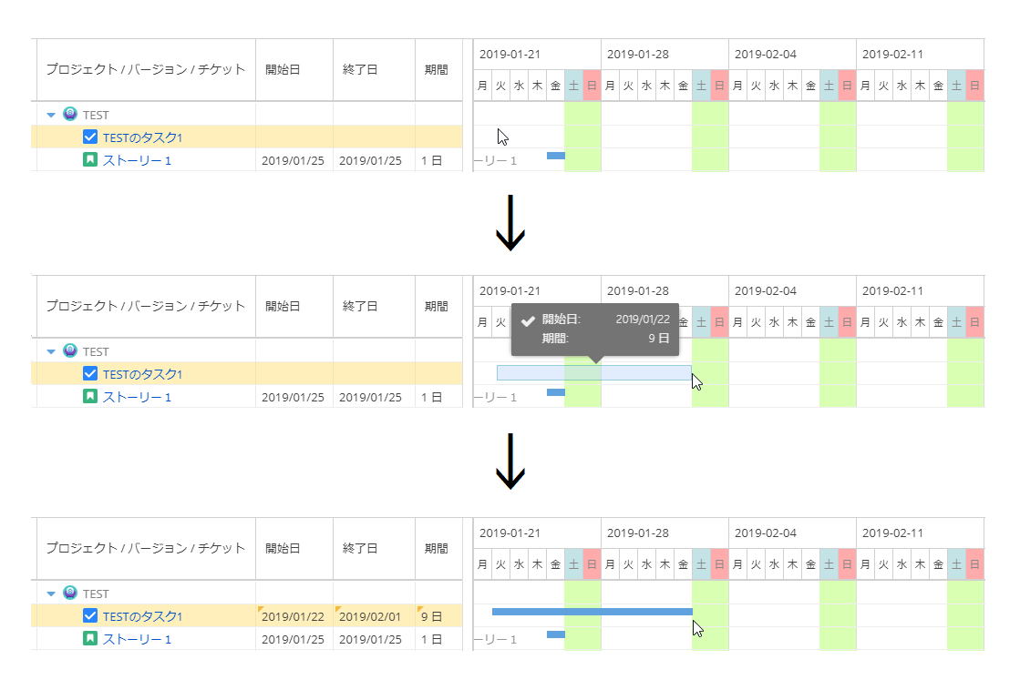The image size is (1020, 690).
Task: Click the 2019/02/01 end date cell
Action: [374, 616]
